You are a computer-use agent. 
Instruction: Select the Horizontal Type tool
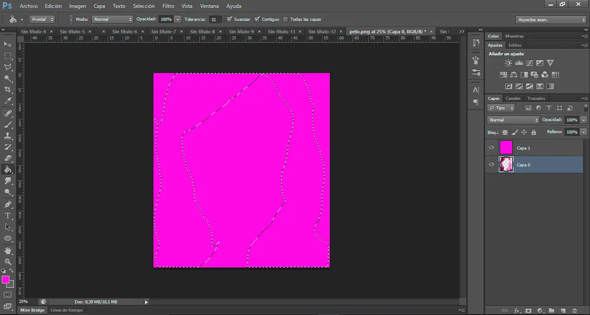pos(8,216)
